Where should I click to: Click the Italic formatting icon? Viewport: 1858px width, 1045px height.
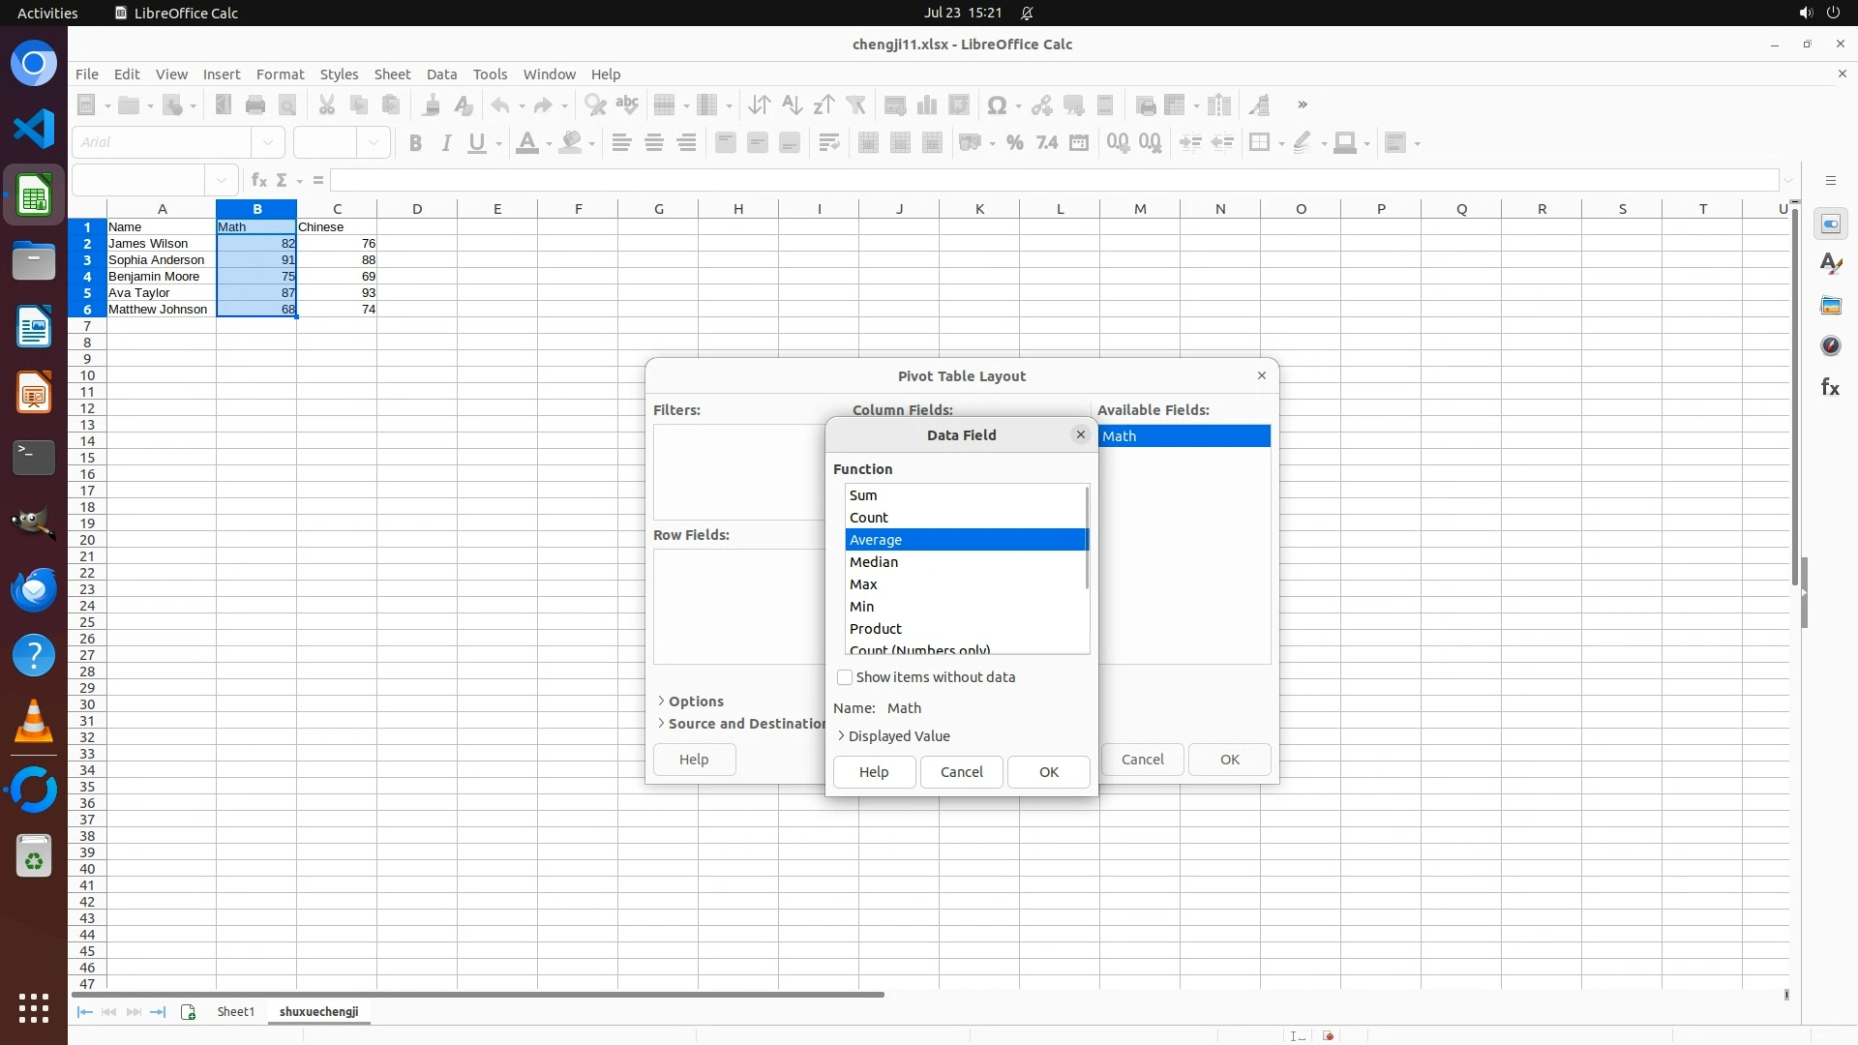click(x=446, y=143)
